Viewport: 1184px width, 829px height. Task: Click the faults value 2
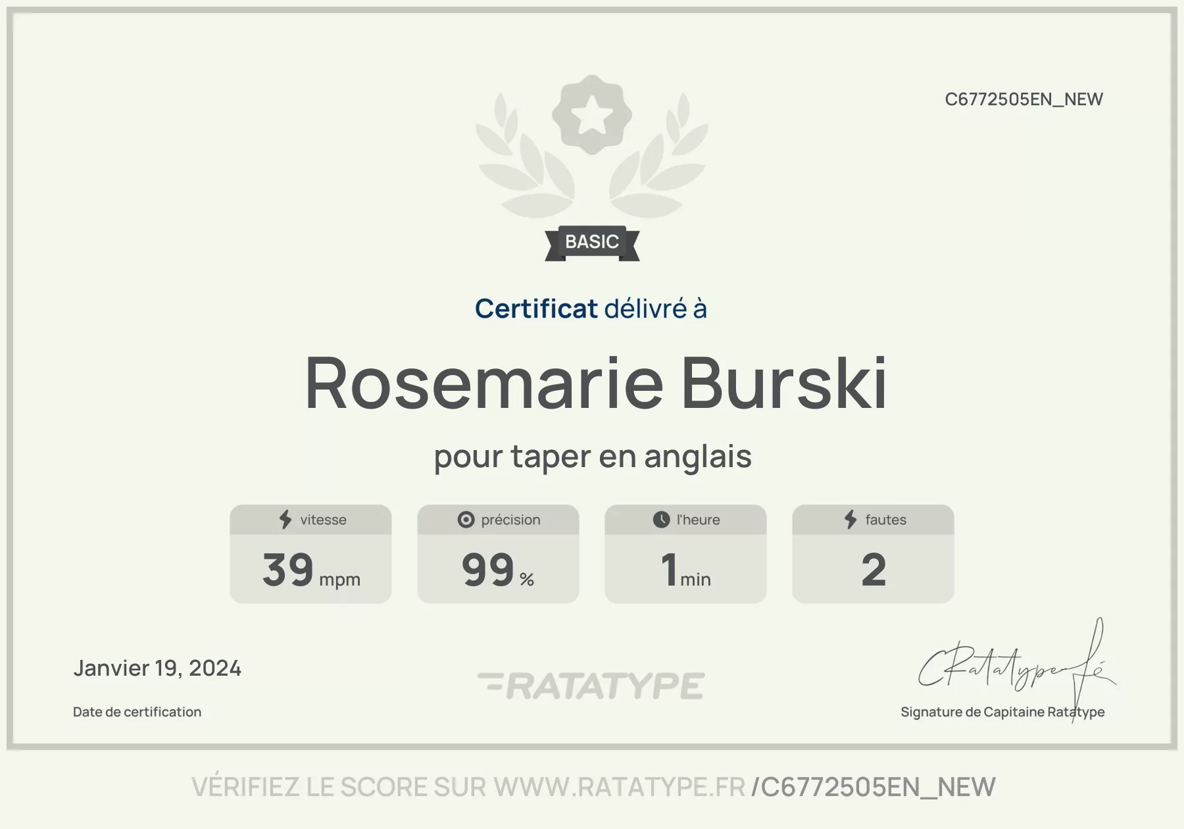(x=874, y=570)
